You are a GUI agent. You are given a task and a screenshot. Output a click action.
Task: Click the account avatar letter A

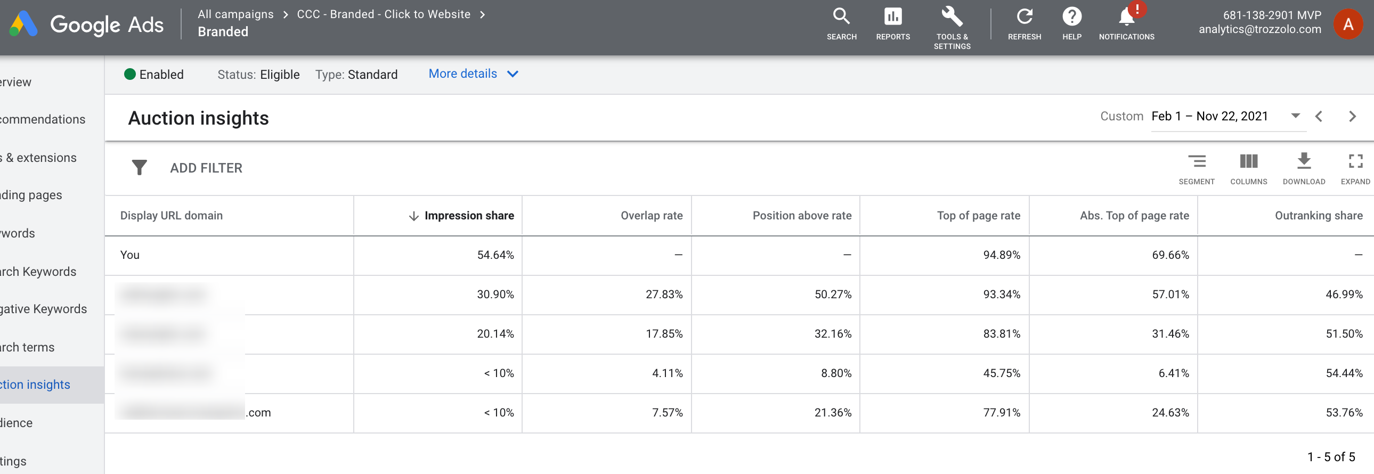click(x=1348, y=24)
